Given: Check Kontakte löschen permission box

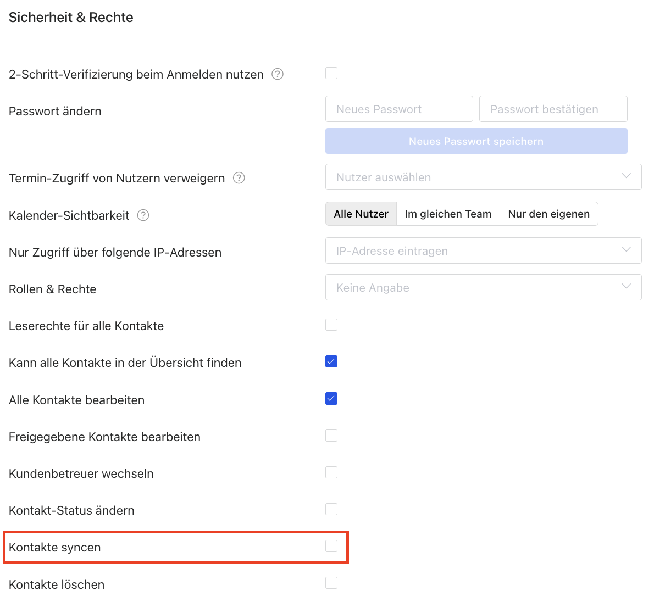Looking at the screenshot, I should (x=331, y=583).
